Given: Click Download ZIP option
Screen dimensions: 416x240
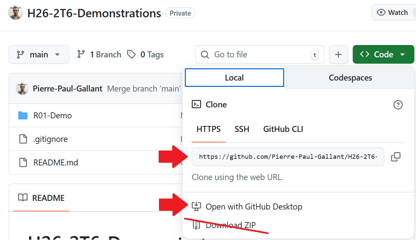Looking at the screenshot, I should [231, 225].
